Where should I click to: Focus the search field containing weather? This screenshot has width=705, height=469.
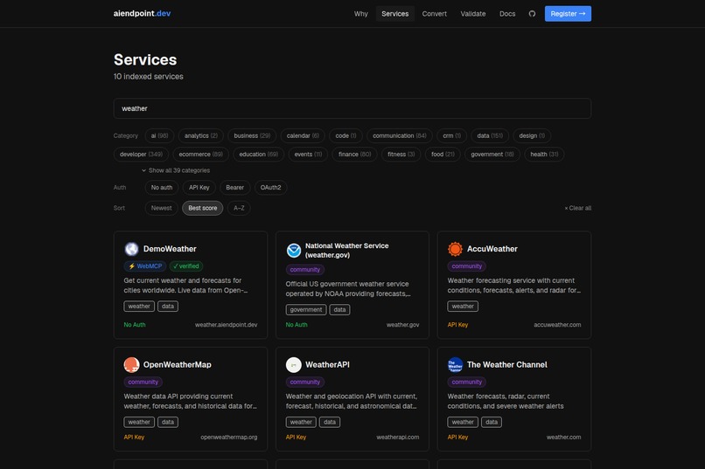click(352, 108)
